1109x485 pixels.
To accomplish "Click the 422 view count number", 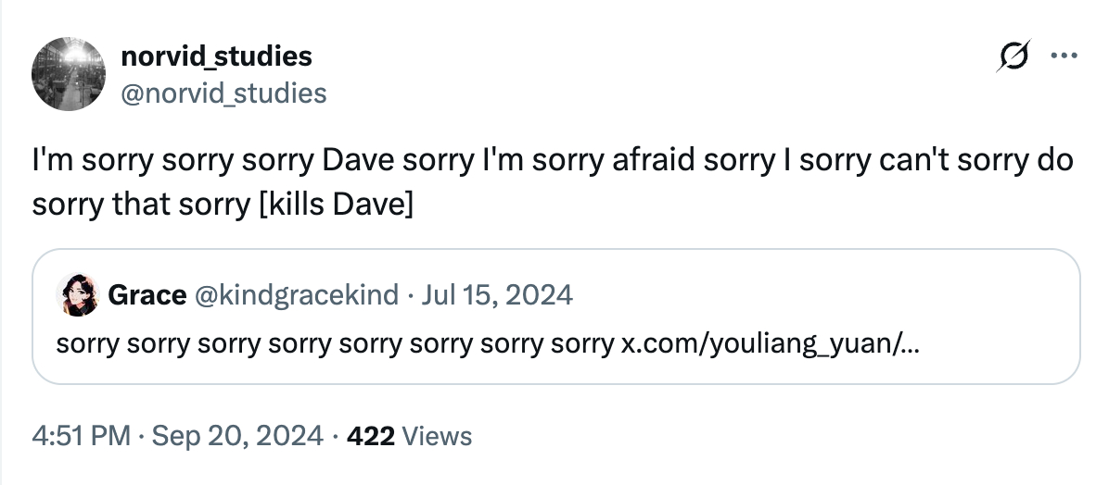I will tap(370, 435).
